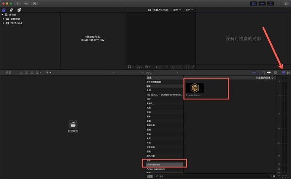Viewport: 291px width, 179px height.
Task: Select the 全部 all effects category
Action: pyautogui.click(x=164, y=90)
